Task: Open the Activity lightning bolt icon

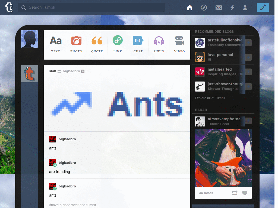Action: [232, 8]
